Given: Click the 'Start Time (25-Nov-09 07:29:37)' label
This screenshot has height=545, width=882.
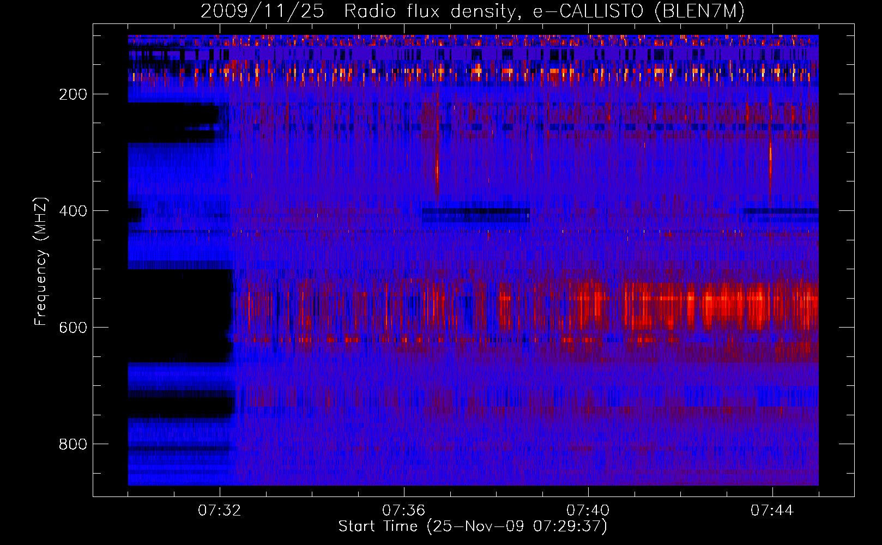Looking at the screenshot, I should (x=473, y=526).
